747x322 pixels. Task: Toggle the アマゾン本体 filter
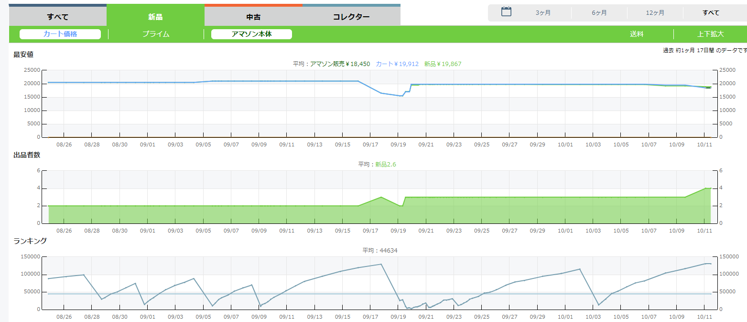(x=251, y=34)
